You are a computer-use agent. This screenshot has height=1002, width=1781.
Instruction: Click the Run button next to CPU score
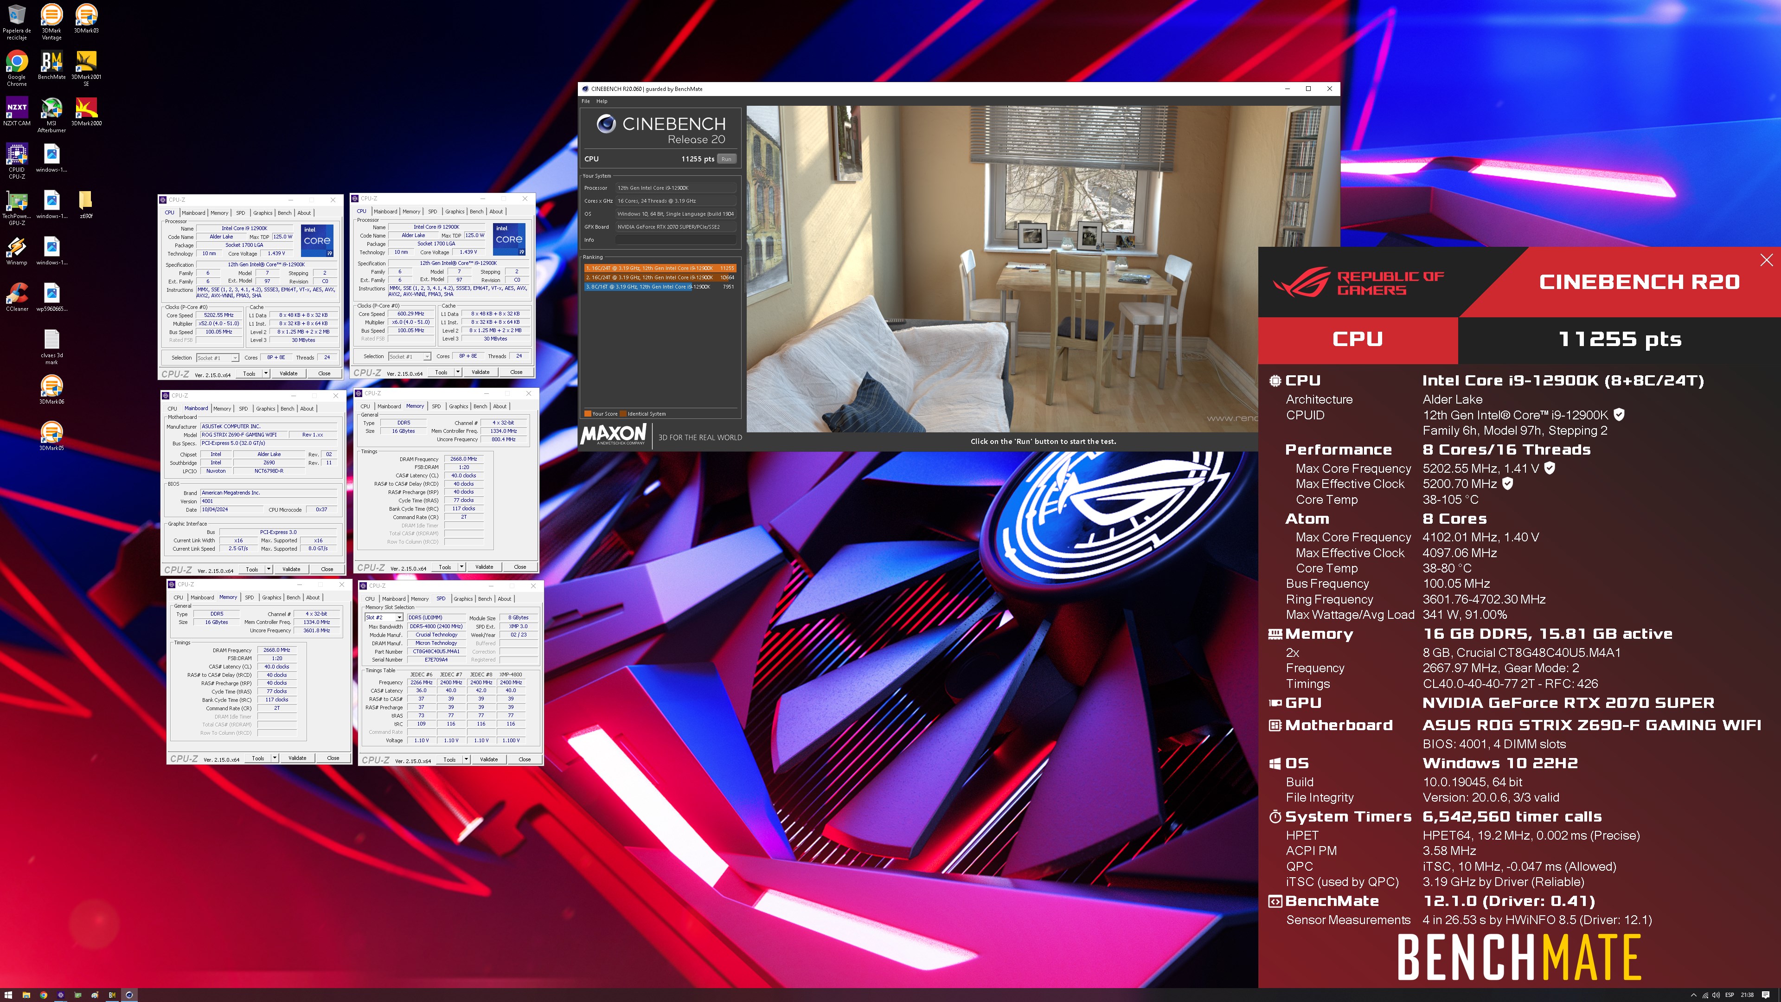coord(726,159)
